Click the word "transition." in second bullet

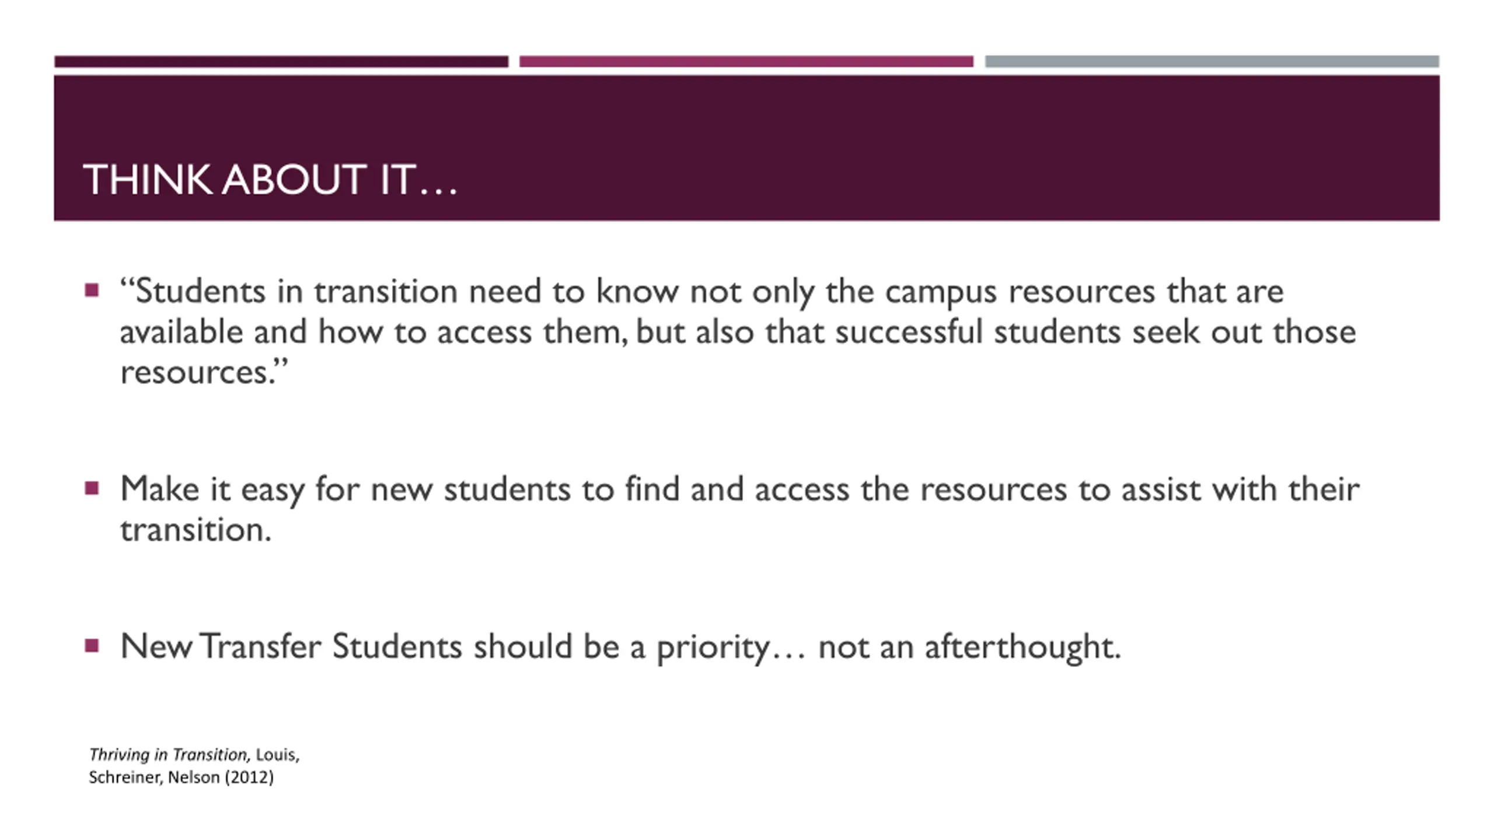coord(196,530)
